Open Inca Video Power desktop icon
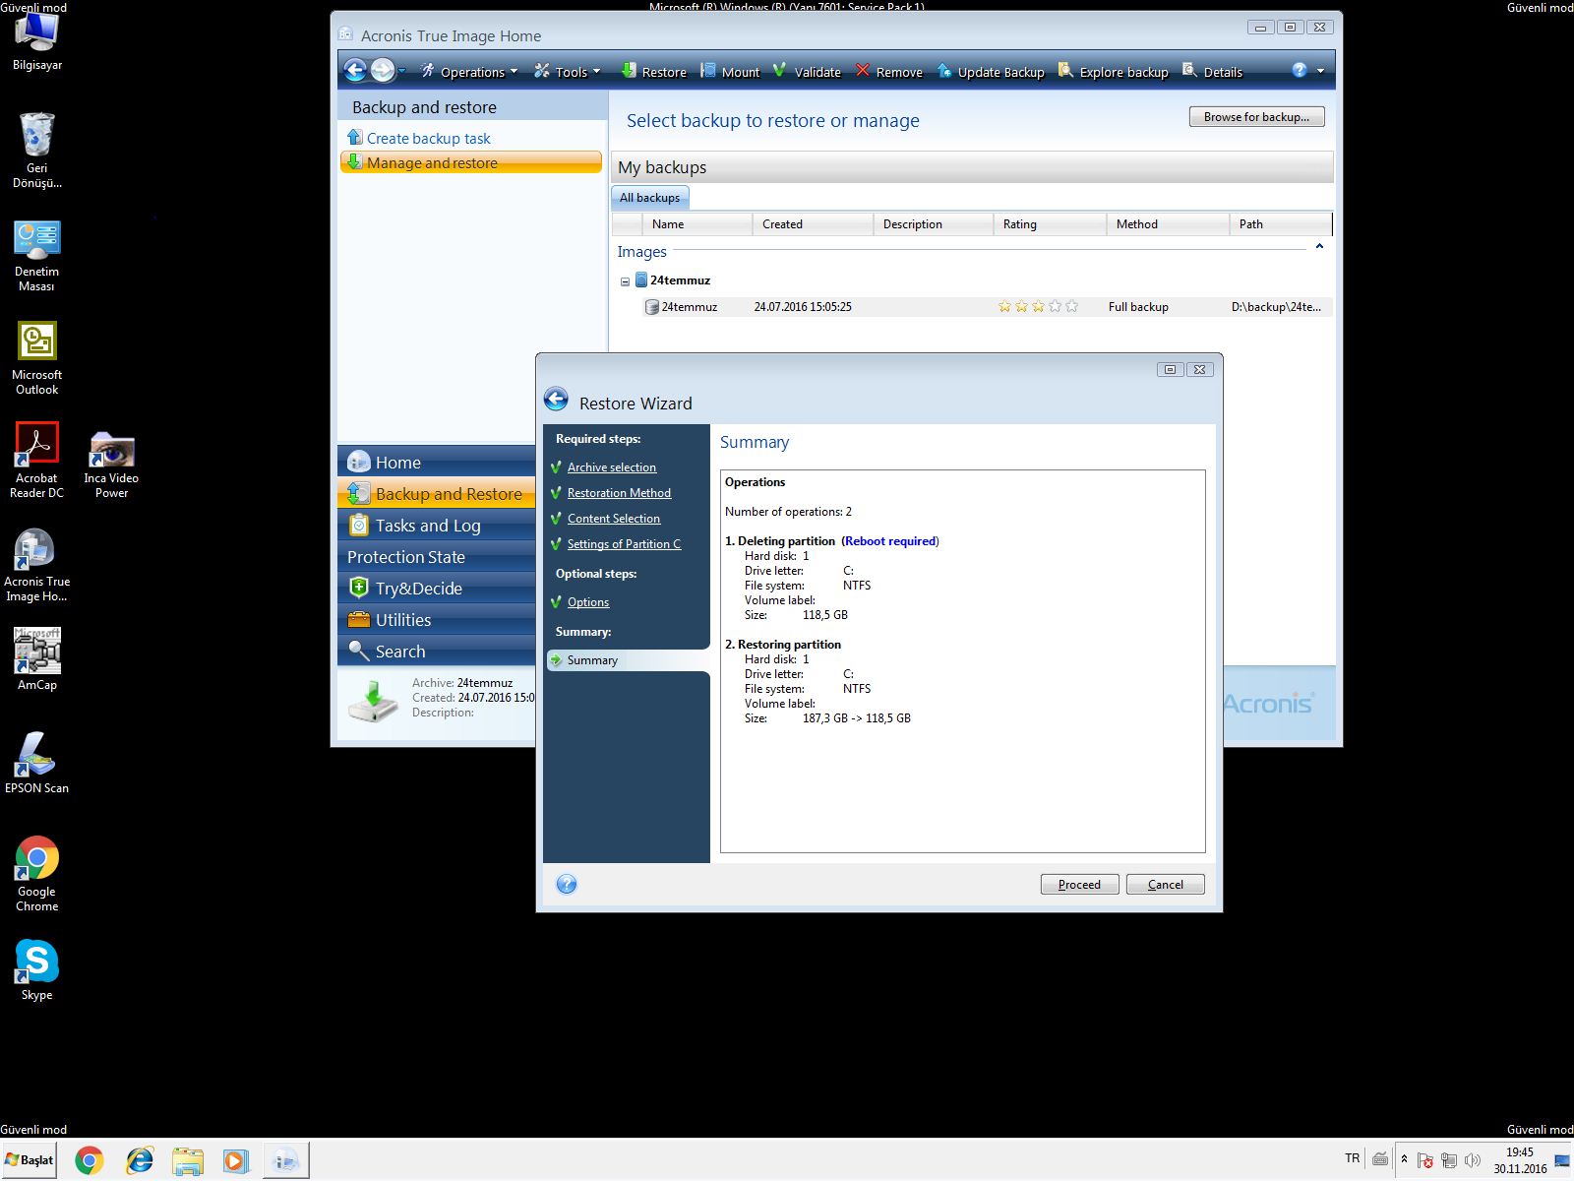Viewport: 1574px width, 1181px height. click(111, 465)
